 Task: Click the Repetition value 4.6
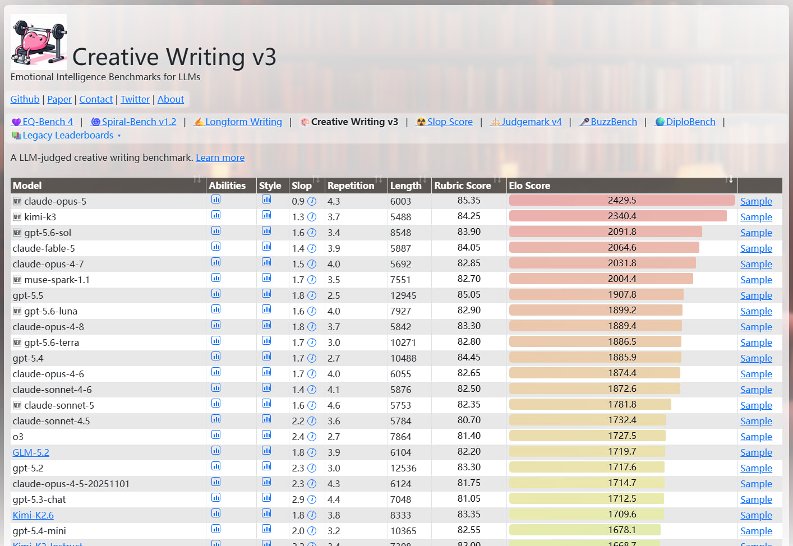(334, 405)
